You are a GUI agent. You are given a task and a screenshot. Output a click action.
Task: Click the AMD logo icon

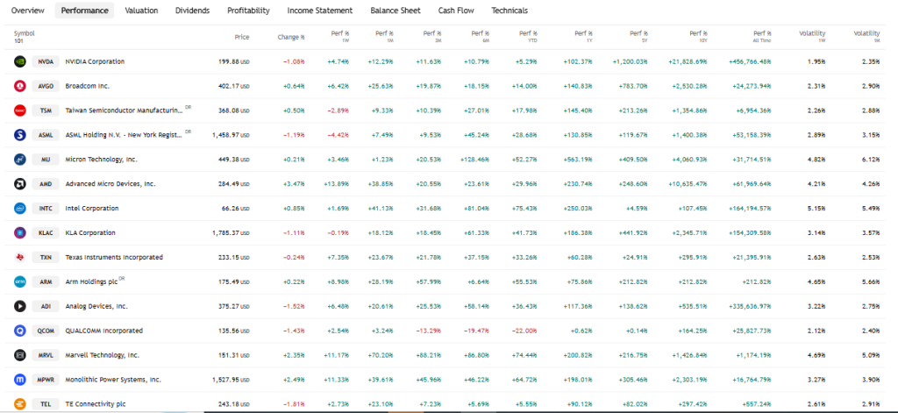[x=20, y=184]
